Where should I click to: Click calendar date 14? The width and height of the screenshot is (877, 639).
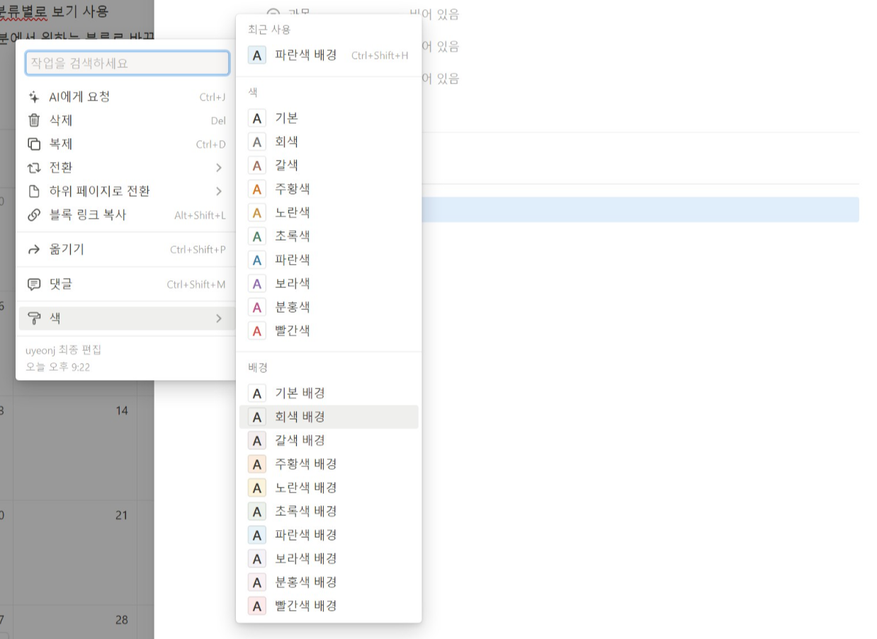coord(122,410)
